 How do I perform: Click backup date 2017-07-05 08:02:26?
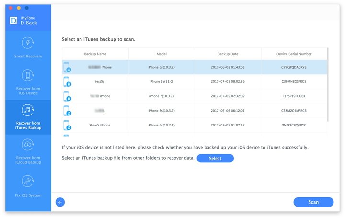pos(228,81)
